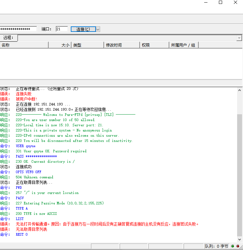The height and width of the screenshot is (250, 243).
Task: Click the 'Welcome to Pure-FTPd' response line
Action: coord(76,115)
